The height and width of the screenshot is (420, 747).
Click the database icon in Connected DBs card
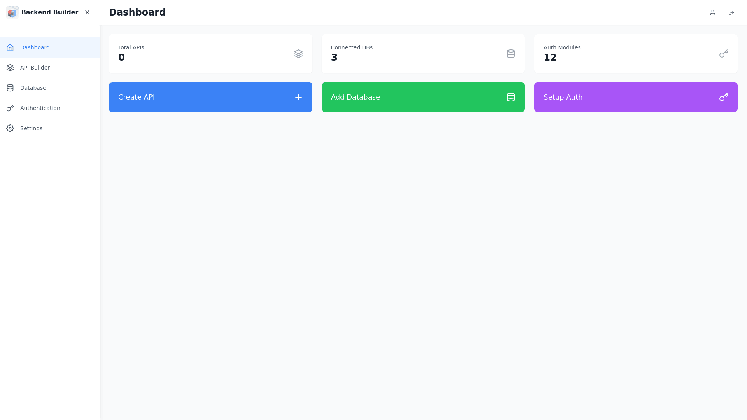pyautogui.click(x=510, y=54)
